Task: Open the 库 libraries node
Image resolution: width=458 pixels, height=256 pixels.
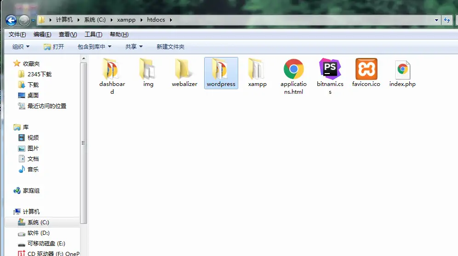Action: tap(21, 127)
